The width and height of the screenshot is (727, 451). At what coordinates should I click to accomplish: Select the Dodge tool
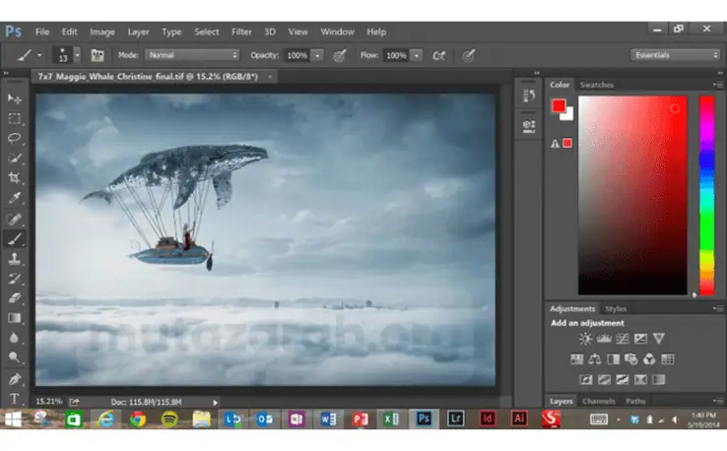tap(15, 357)
